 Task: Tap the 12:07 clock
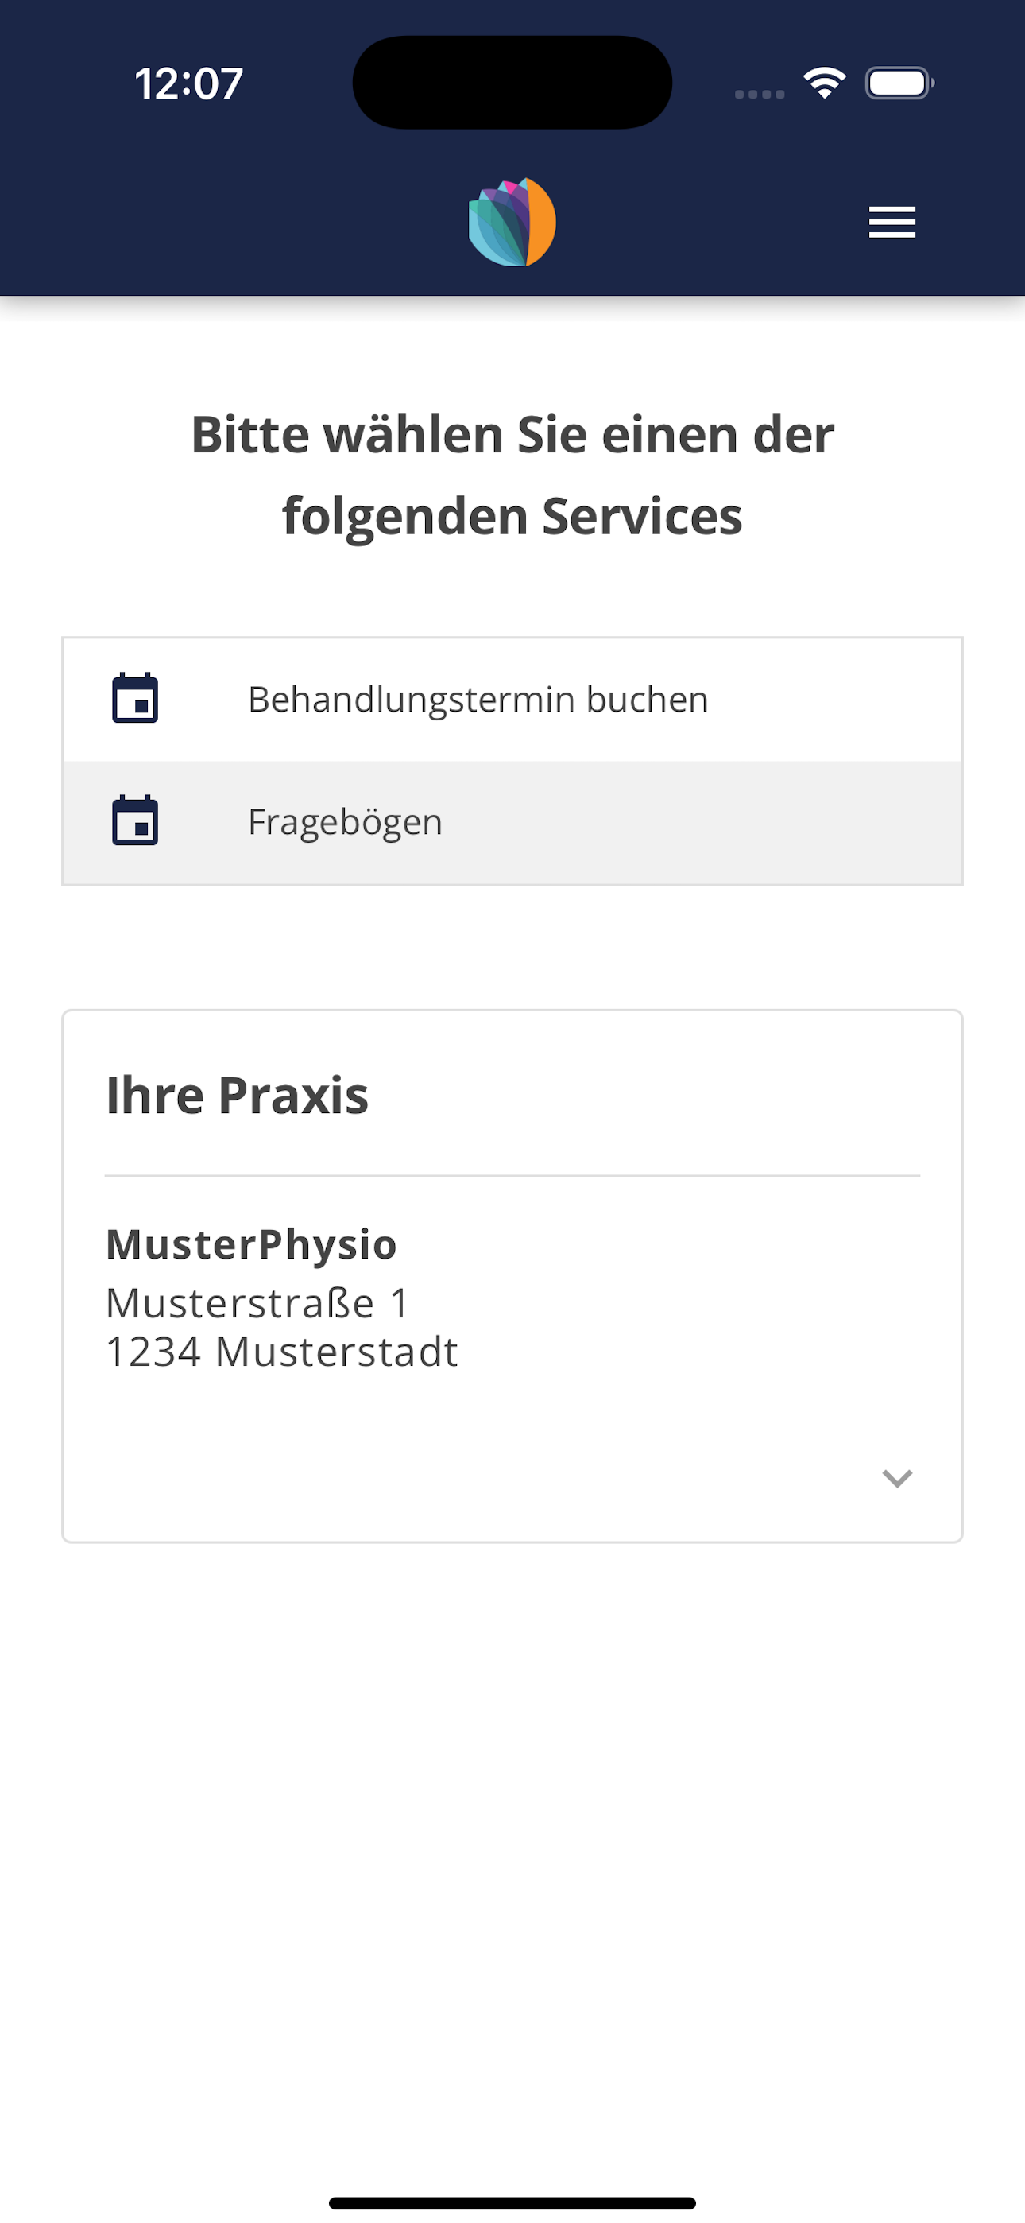tap(189, 83)
